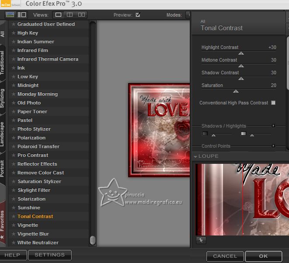Toggle the Preview checkbox
Screen dimensions: 289x263
138,15
